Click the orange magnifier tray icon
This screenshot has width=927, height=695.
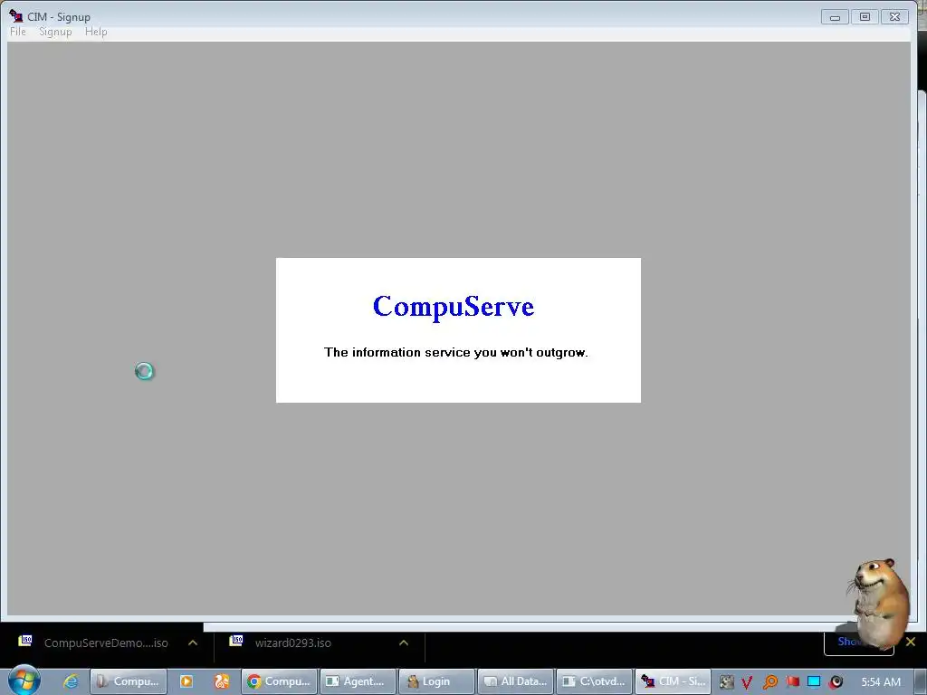pyautogui.click(x=769, y=682)
